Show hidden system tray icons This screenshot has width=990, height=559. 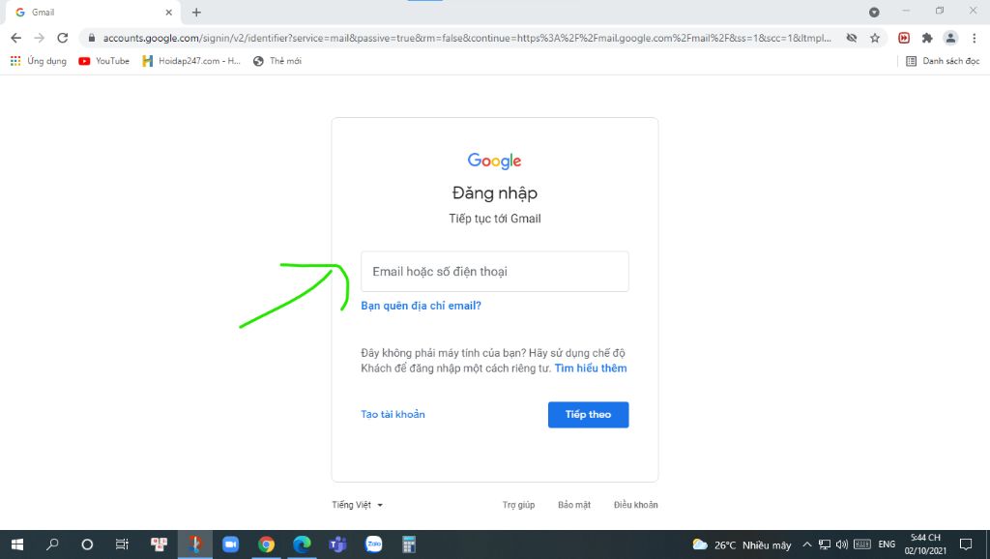click(x=807, y=544)
